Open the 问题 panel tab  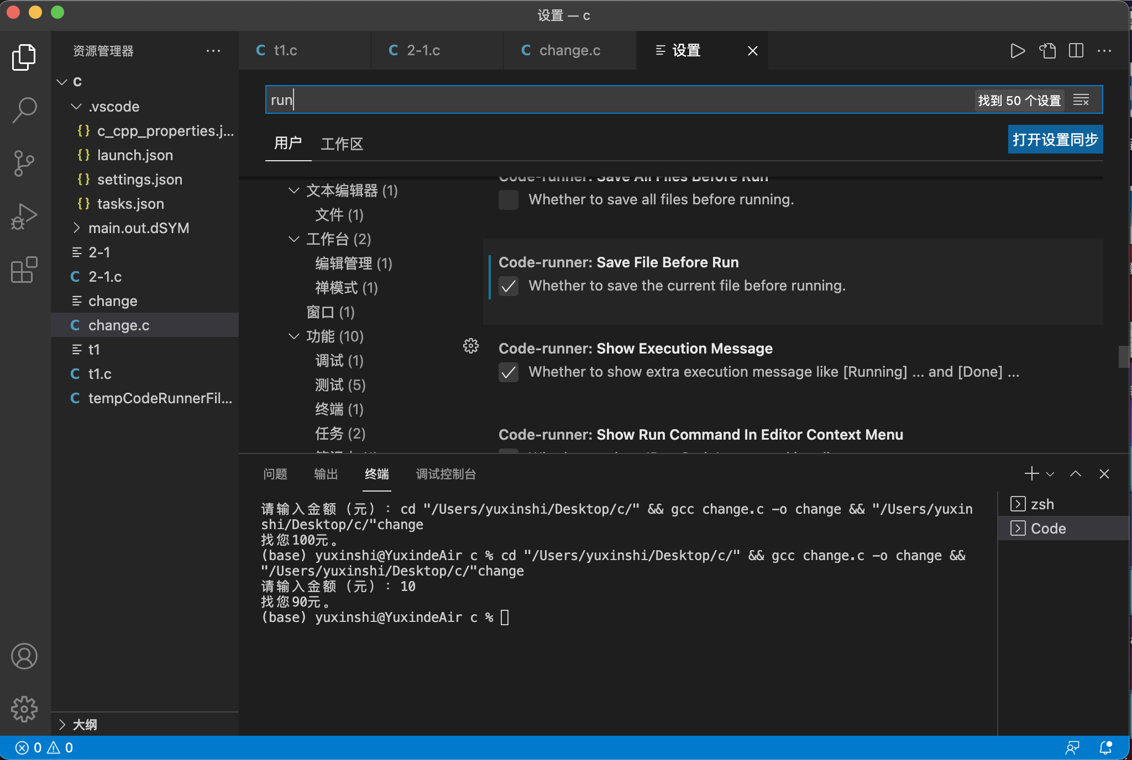[275, 474]
